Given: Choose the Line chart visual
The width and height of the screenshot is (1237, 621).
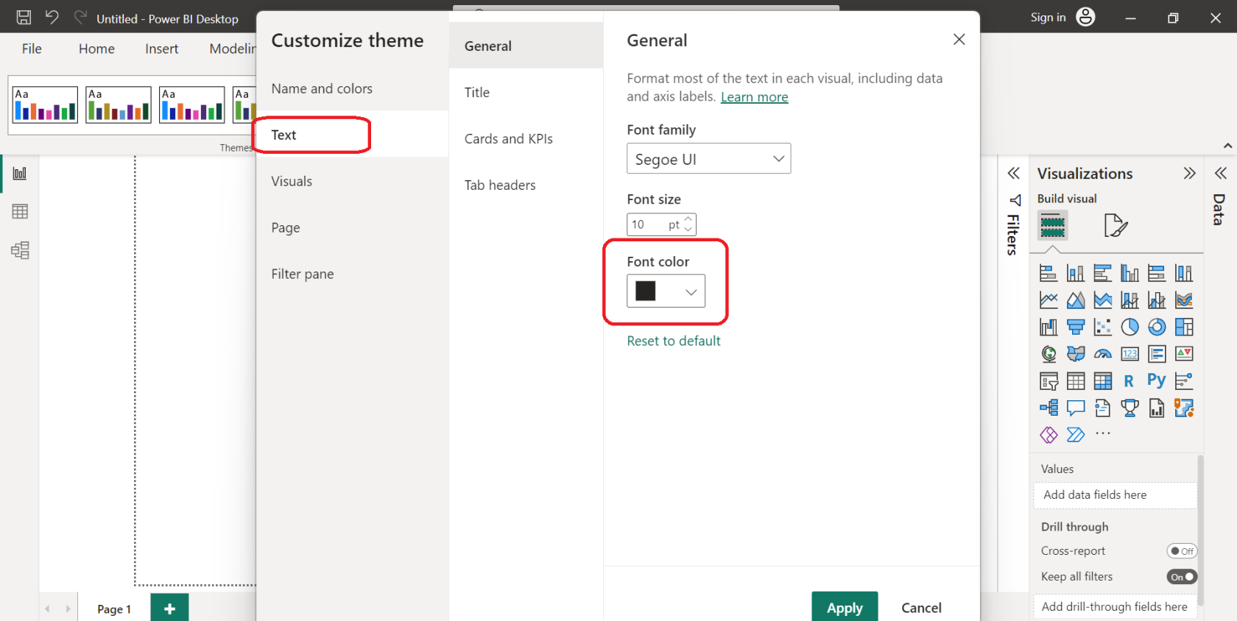Looking at the screenshot, I should click(x=1049, y=300).
